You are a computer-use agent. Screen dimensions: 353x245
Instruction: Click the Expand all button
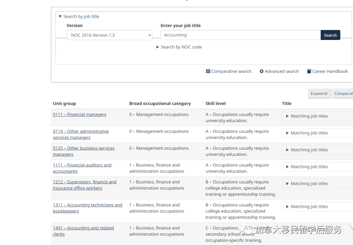point(319,94)
